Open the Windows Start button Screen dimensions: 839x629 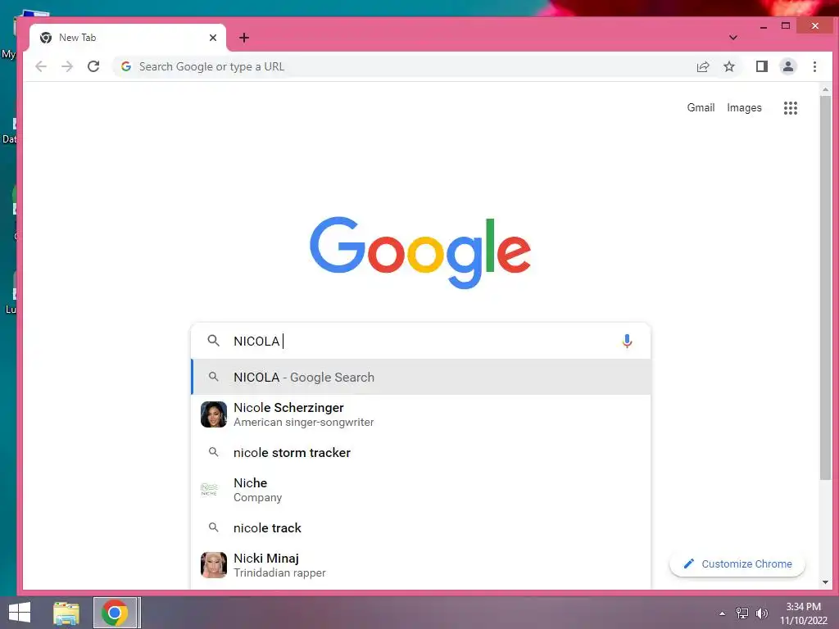pos(20,613)
